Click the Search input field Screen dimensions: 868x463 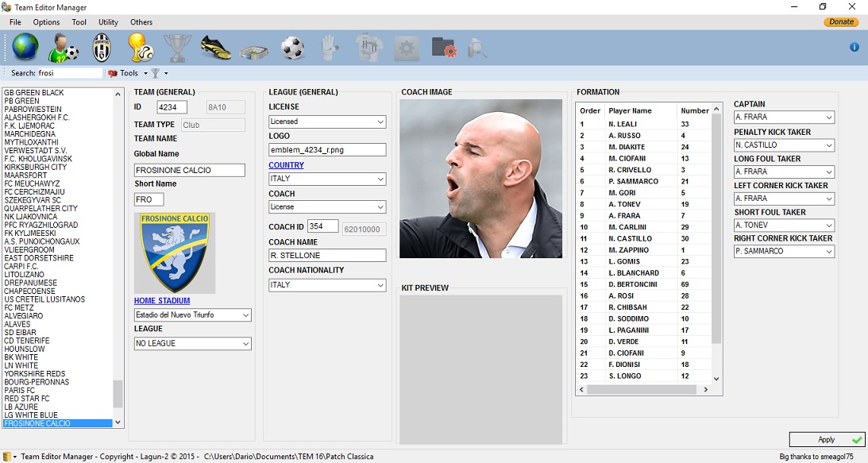(70, 73)
